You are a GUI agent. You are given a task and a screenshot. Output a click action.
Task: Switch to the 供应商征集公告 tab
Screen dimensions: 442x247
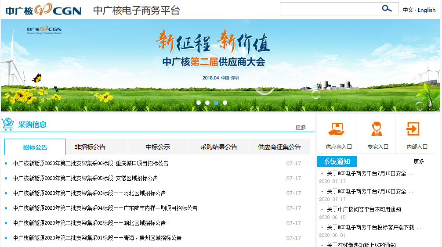[279, 147]
